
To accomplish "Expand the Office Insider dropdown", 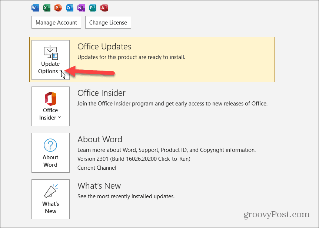I will pyautogui.click(x=50, y=107).
